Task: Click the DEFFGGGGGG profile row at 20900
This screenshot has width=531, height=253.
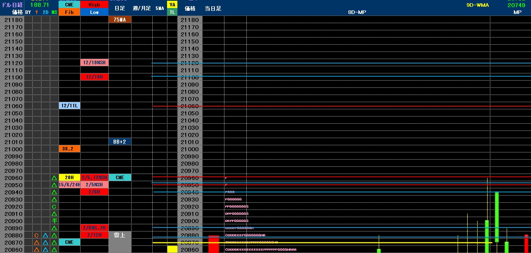Action: 237,221
